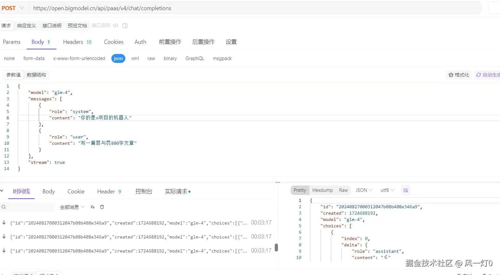The image size is (500, 275).
Task: Open the 响应定义 tab
Action: pos(26,26)
